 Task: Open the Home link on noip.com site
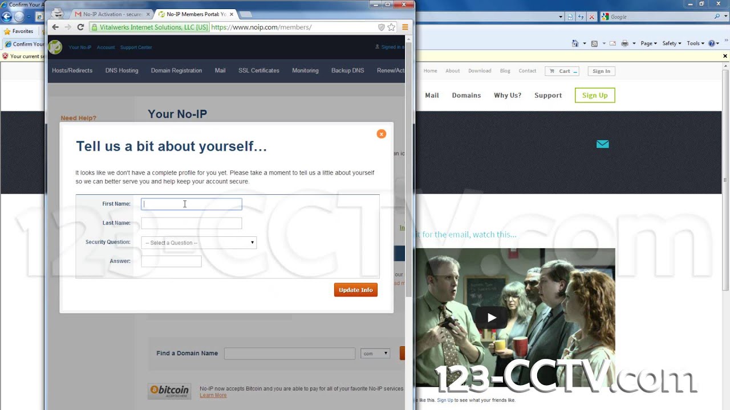pos(430,71)
